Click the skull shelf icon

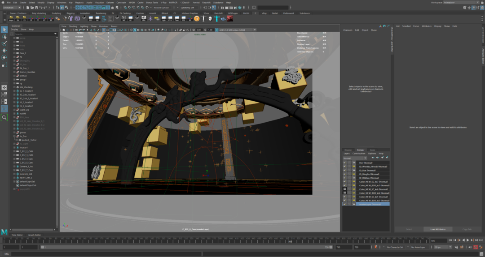(x=210, y=19)
